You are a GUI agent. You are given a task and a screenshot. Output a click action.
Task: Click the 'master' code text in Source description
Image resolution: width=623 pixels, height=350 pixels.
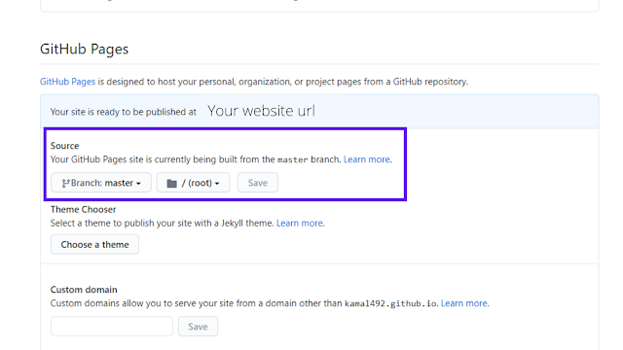(292, 159)
